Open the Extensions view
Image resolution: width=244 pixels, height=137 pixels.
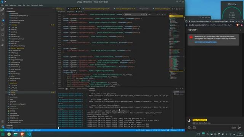(x=3, y=30)
